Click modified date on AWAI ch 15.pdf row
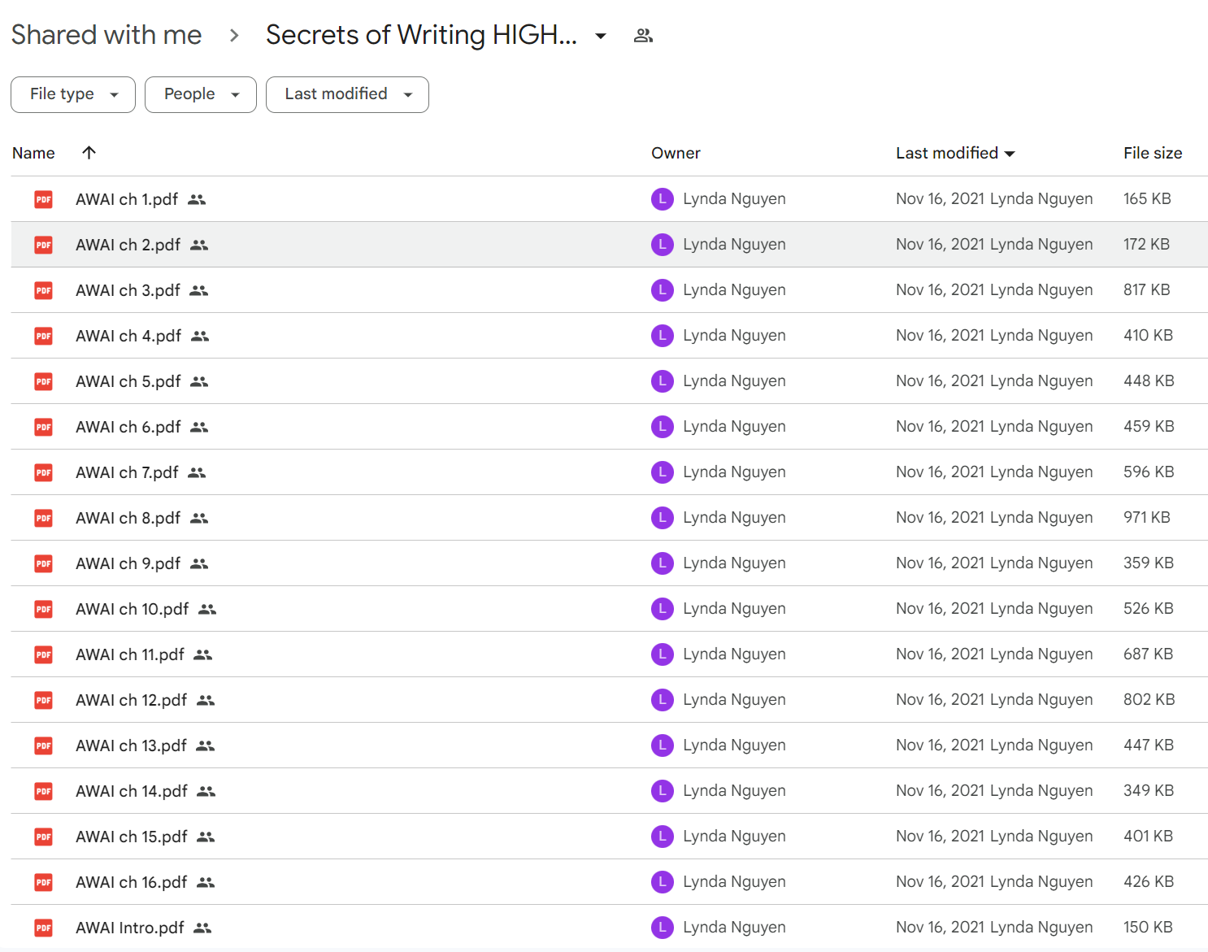Screen dimensions: 1208x952 940,837
